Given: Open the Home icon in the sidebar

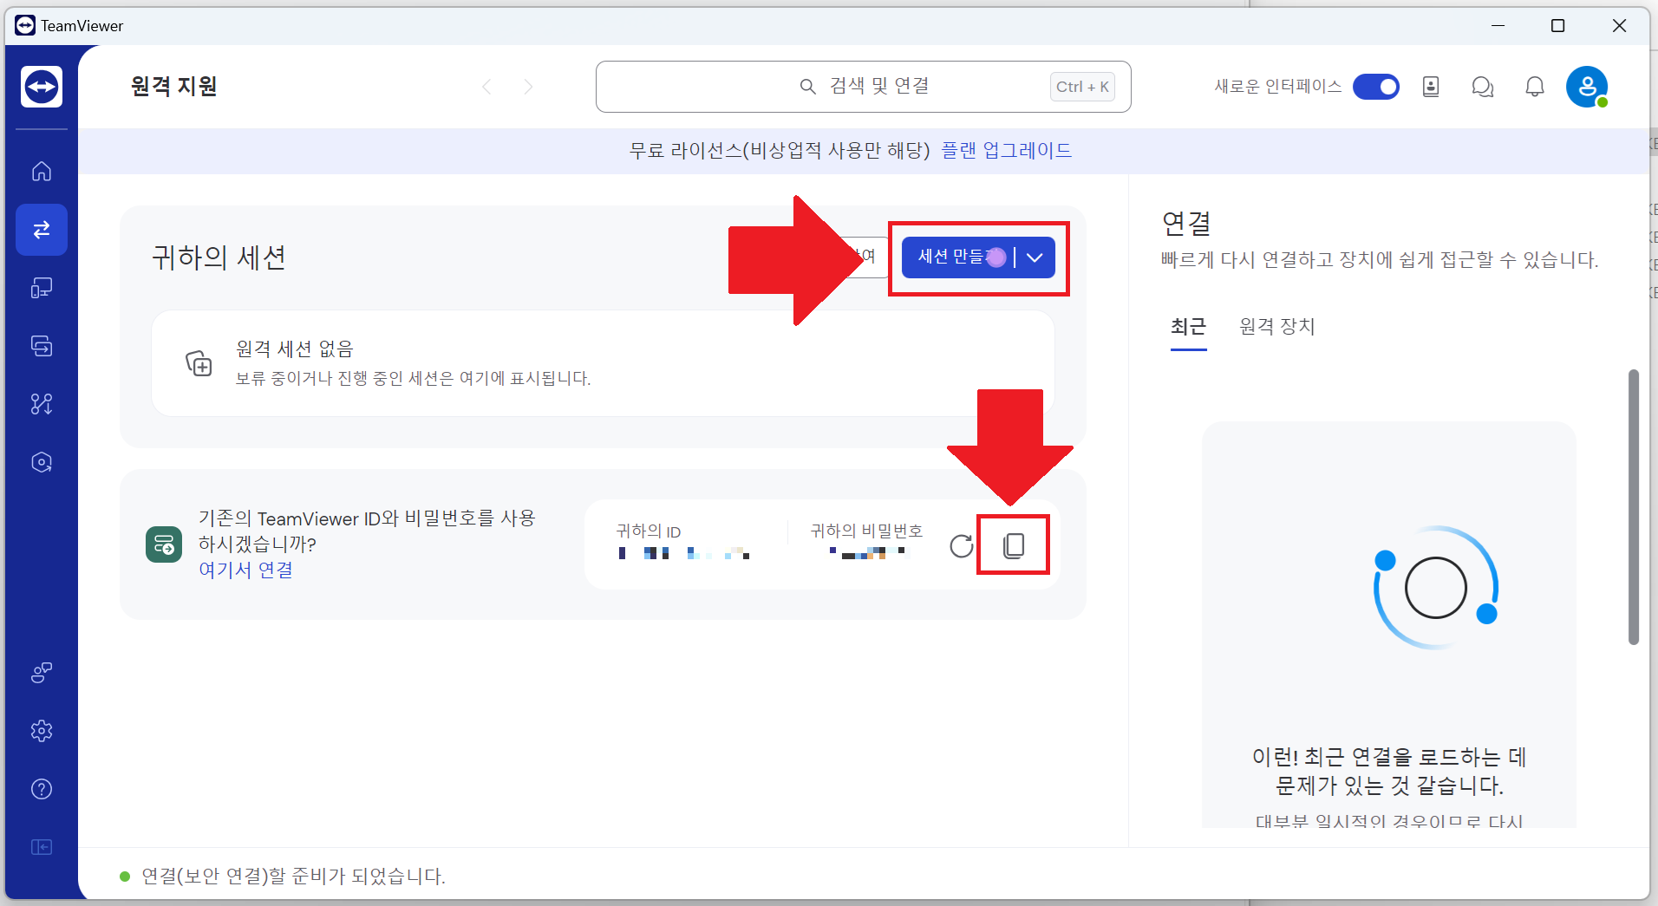Looking at the screenshot, I should click(42, 172).
